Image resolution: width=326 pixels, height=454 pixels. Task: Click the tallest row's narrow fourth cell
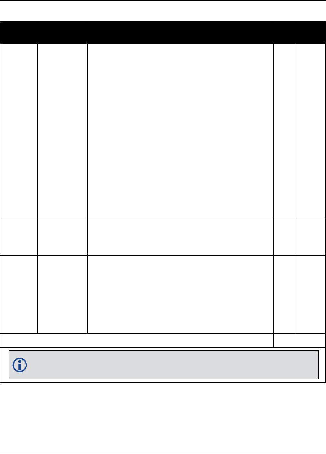284,130
